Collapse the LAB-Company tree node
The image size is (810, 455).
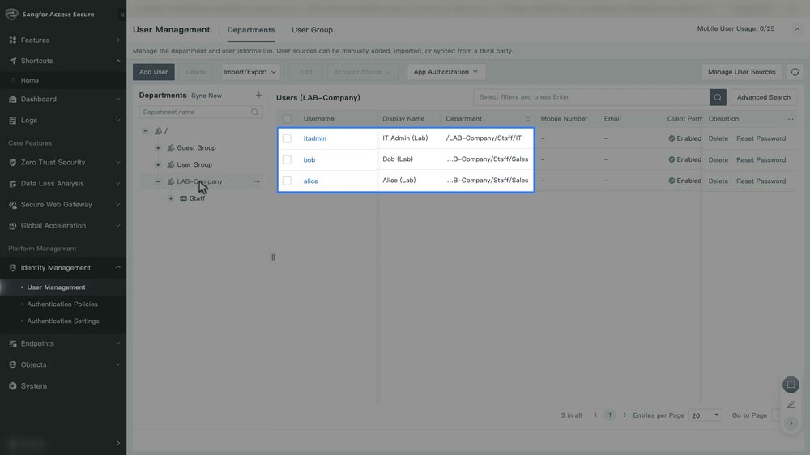click(158, 182)
